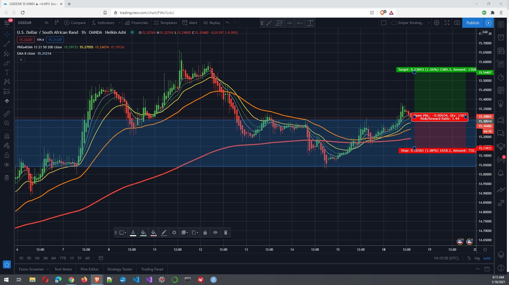Open the candle chart style menu

click(56, 23)
